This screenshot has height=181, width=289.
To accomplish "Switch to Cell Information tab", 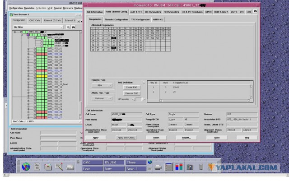I will point(95,12).
